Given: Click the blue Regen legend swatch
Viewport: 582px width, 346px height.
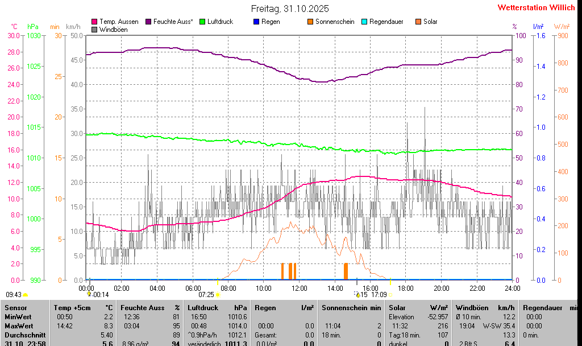Looking at the screenshot, I should click(x=256, y=22).
